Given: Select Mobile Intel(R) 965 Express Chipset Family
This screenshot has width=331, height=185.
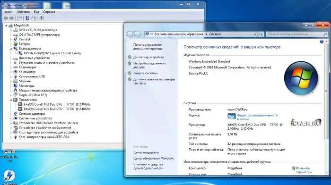Looking at the screenshot, I should (x=52, y=53).
